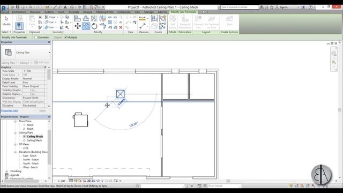This screenshot has height=193, width=343.
Task: Open the '2 - Ceiling Mech' view
Action: tap(32, 140)
